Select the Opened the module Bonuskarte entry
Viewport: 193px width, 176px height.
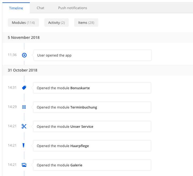(x=92, y=88)
